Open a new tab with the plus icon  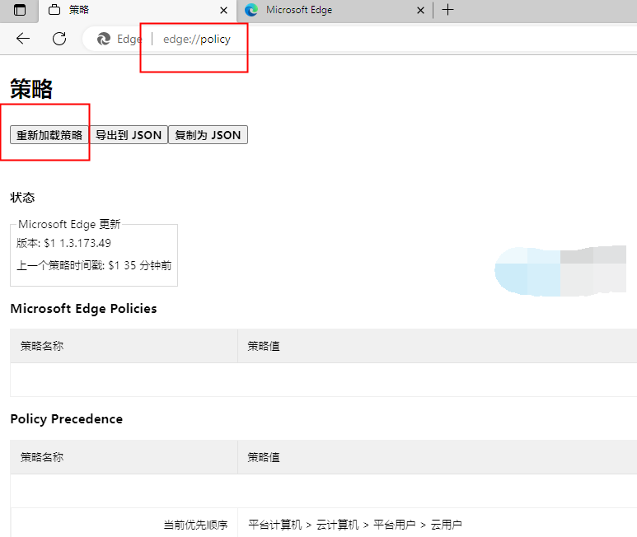tap(447, 11)
